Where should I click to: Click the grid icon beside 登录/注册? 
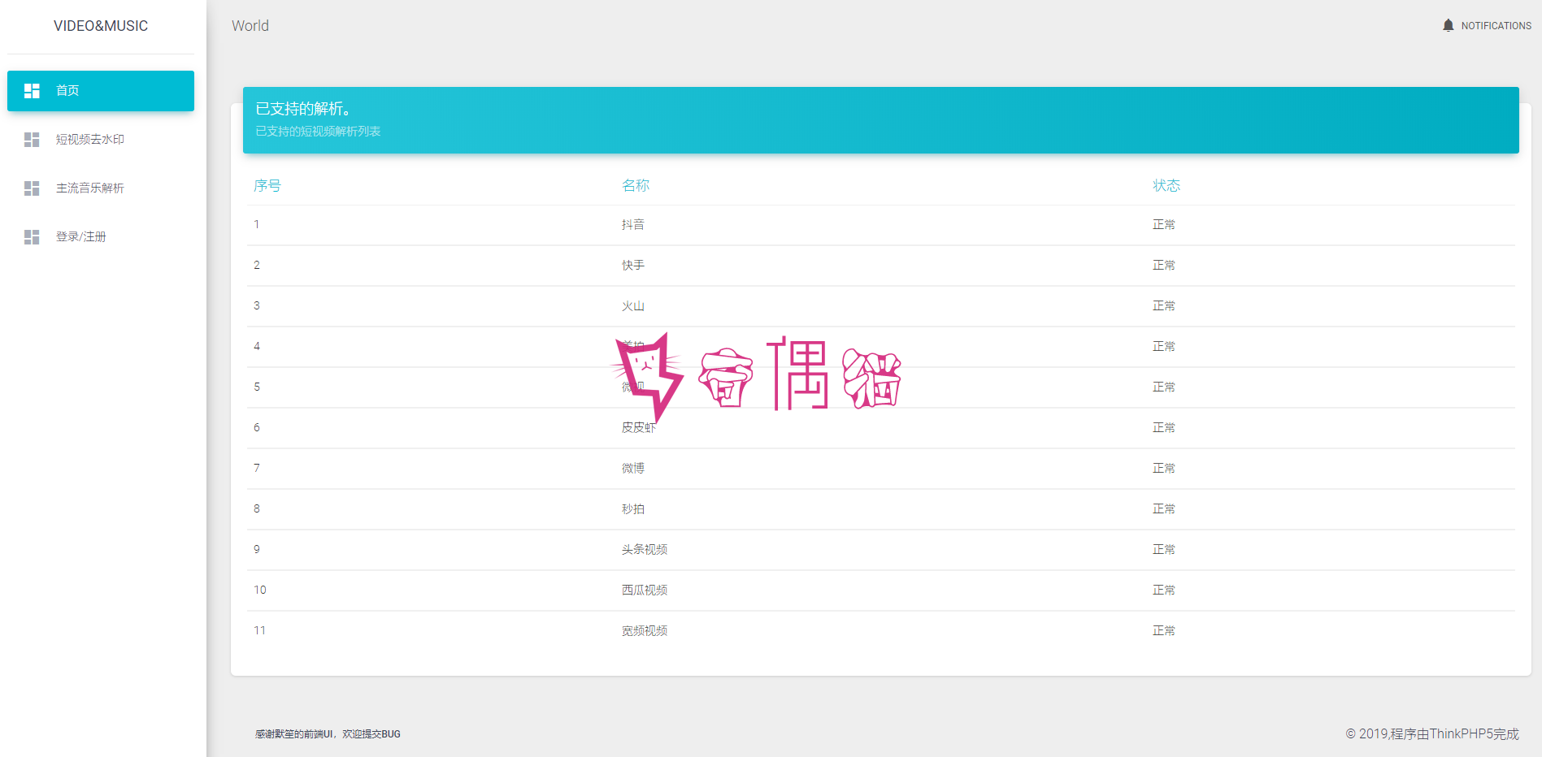tap(32, 237)
